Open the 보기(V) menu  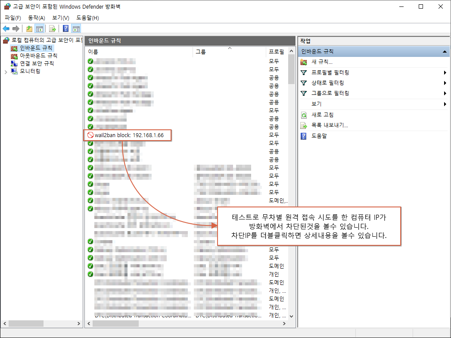point(61,18)
